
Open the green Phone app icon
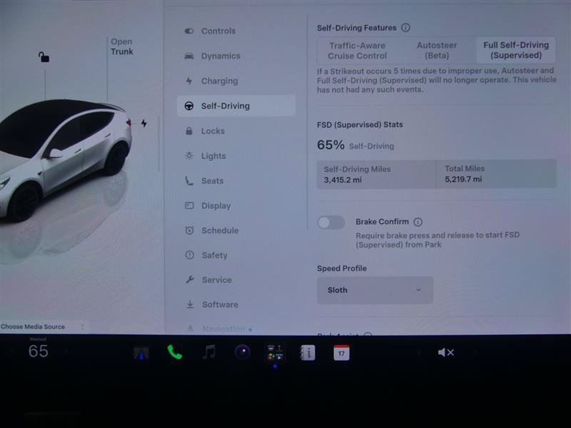(x=175, y=352)
